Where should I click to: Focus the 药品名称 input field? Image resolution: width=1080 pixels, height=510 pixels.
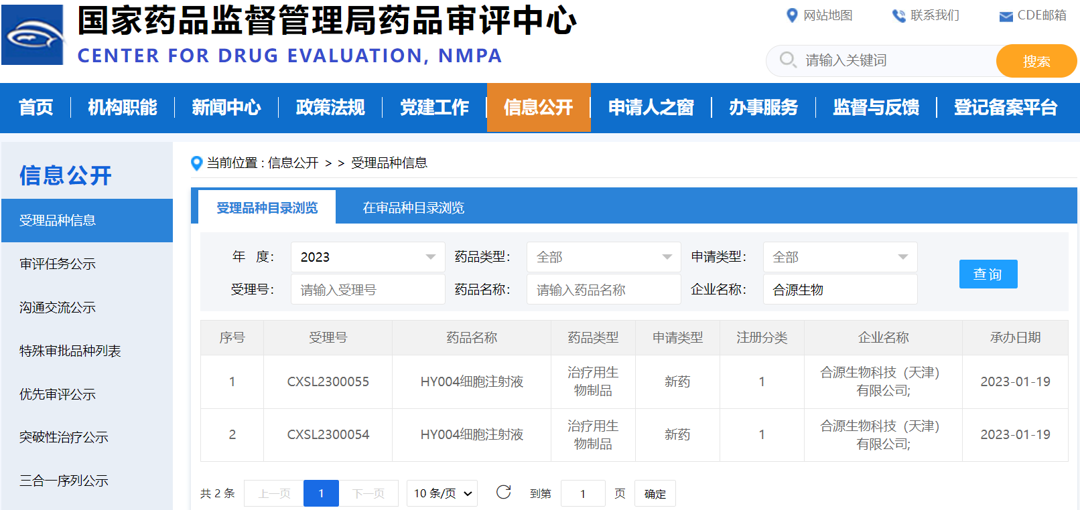click(x=604, y=290)
